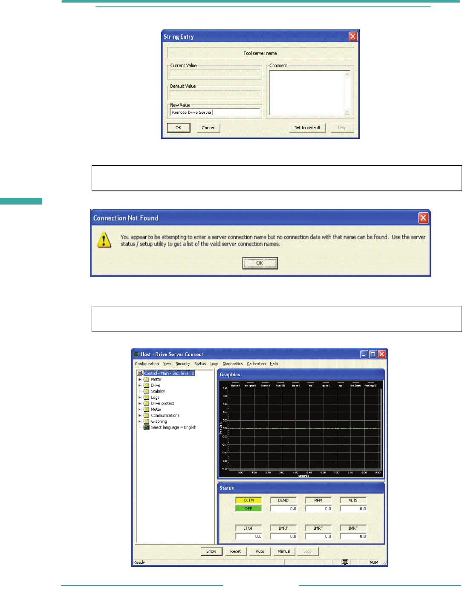Click the Ready text in status bar
The image size is (462, 594).
pyautogui.click(x=139, y=562)
